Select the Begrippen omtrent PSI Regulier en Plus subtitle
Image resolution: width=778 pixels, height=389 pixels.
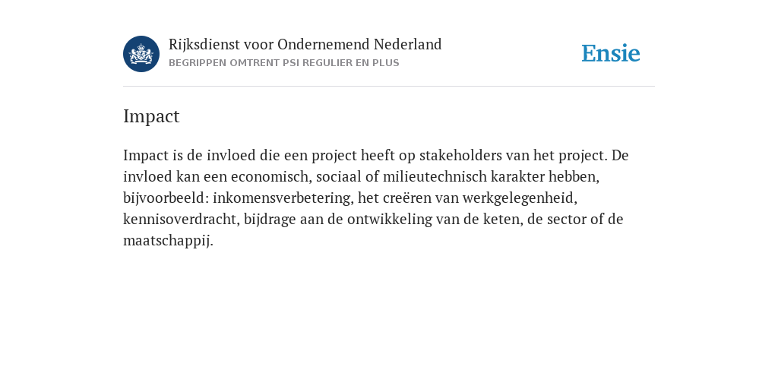pos(284,63)
